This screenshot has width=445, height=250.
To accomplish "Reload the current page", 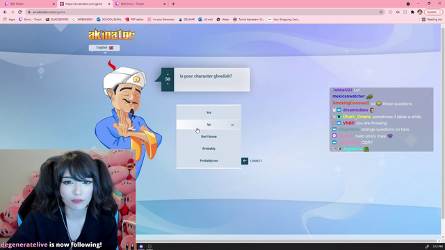I will (20, 12).
